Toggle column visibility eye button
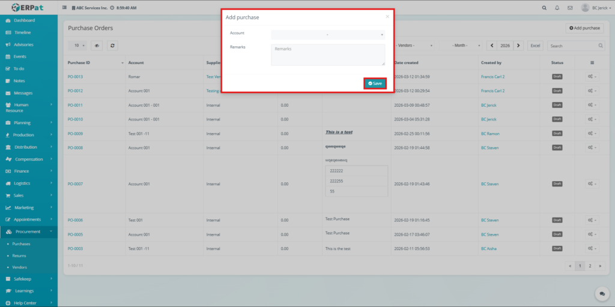This screenshot has width=615, height=307. pyautogui.click(x=97, y=46)
